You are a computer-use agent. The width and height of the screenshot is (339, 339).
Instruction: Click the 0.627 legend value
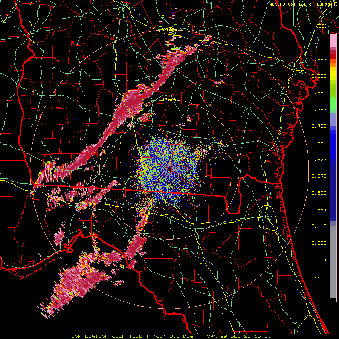pos(319,160)
